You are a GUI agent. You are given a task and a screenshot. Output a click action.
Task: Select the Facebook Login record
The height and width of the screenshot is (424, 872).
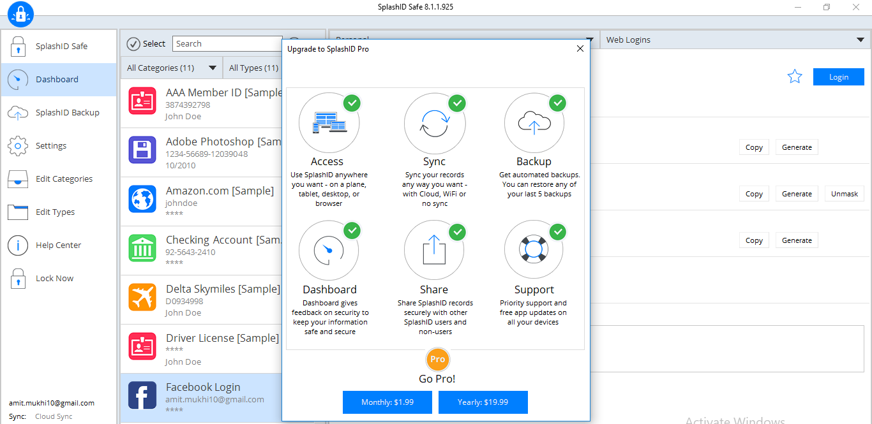point(201,398)
